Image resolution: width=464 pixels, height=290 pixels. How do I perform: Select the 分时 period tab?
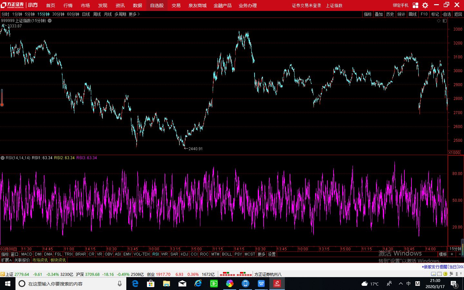[5, 14]
